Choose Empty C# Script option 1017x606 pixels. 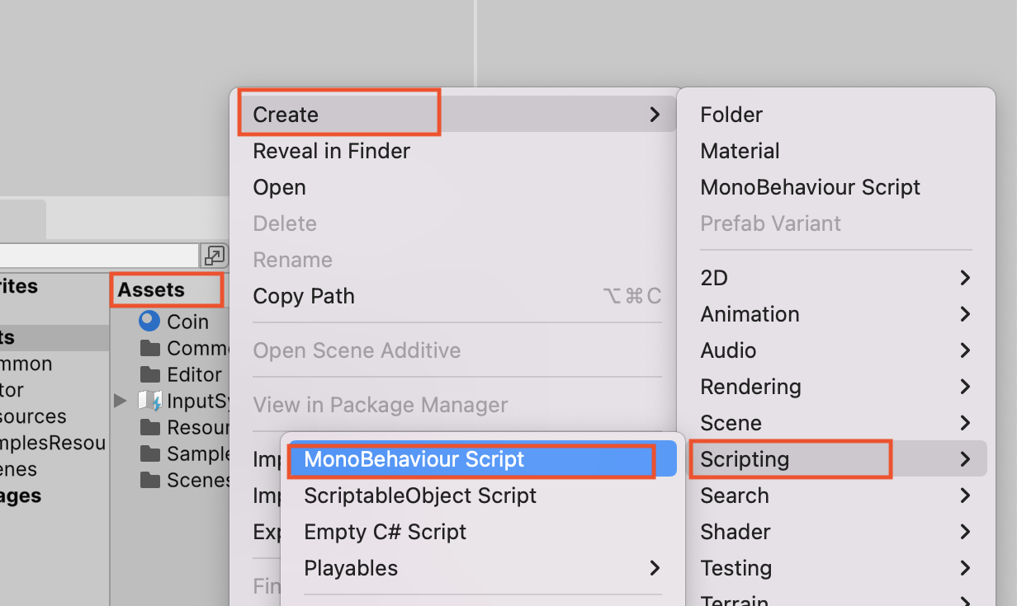pyautogui.click(x=385, y=532)
